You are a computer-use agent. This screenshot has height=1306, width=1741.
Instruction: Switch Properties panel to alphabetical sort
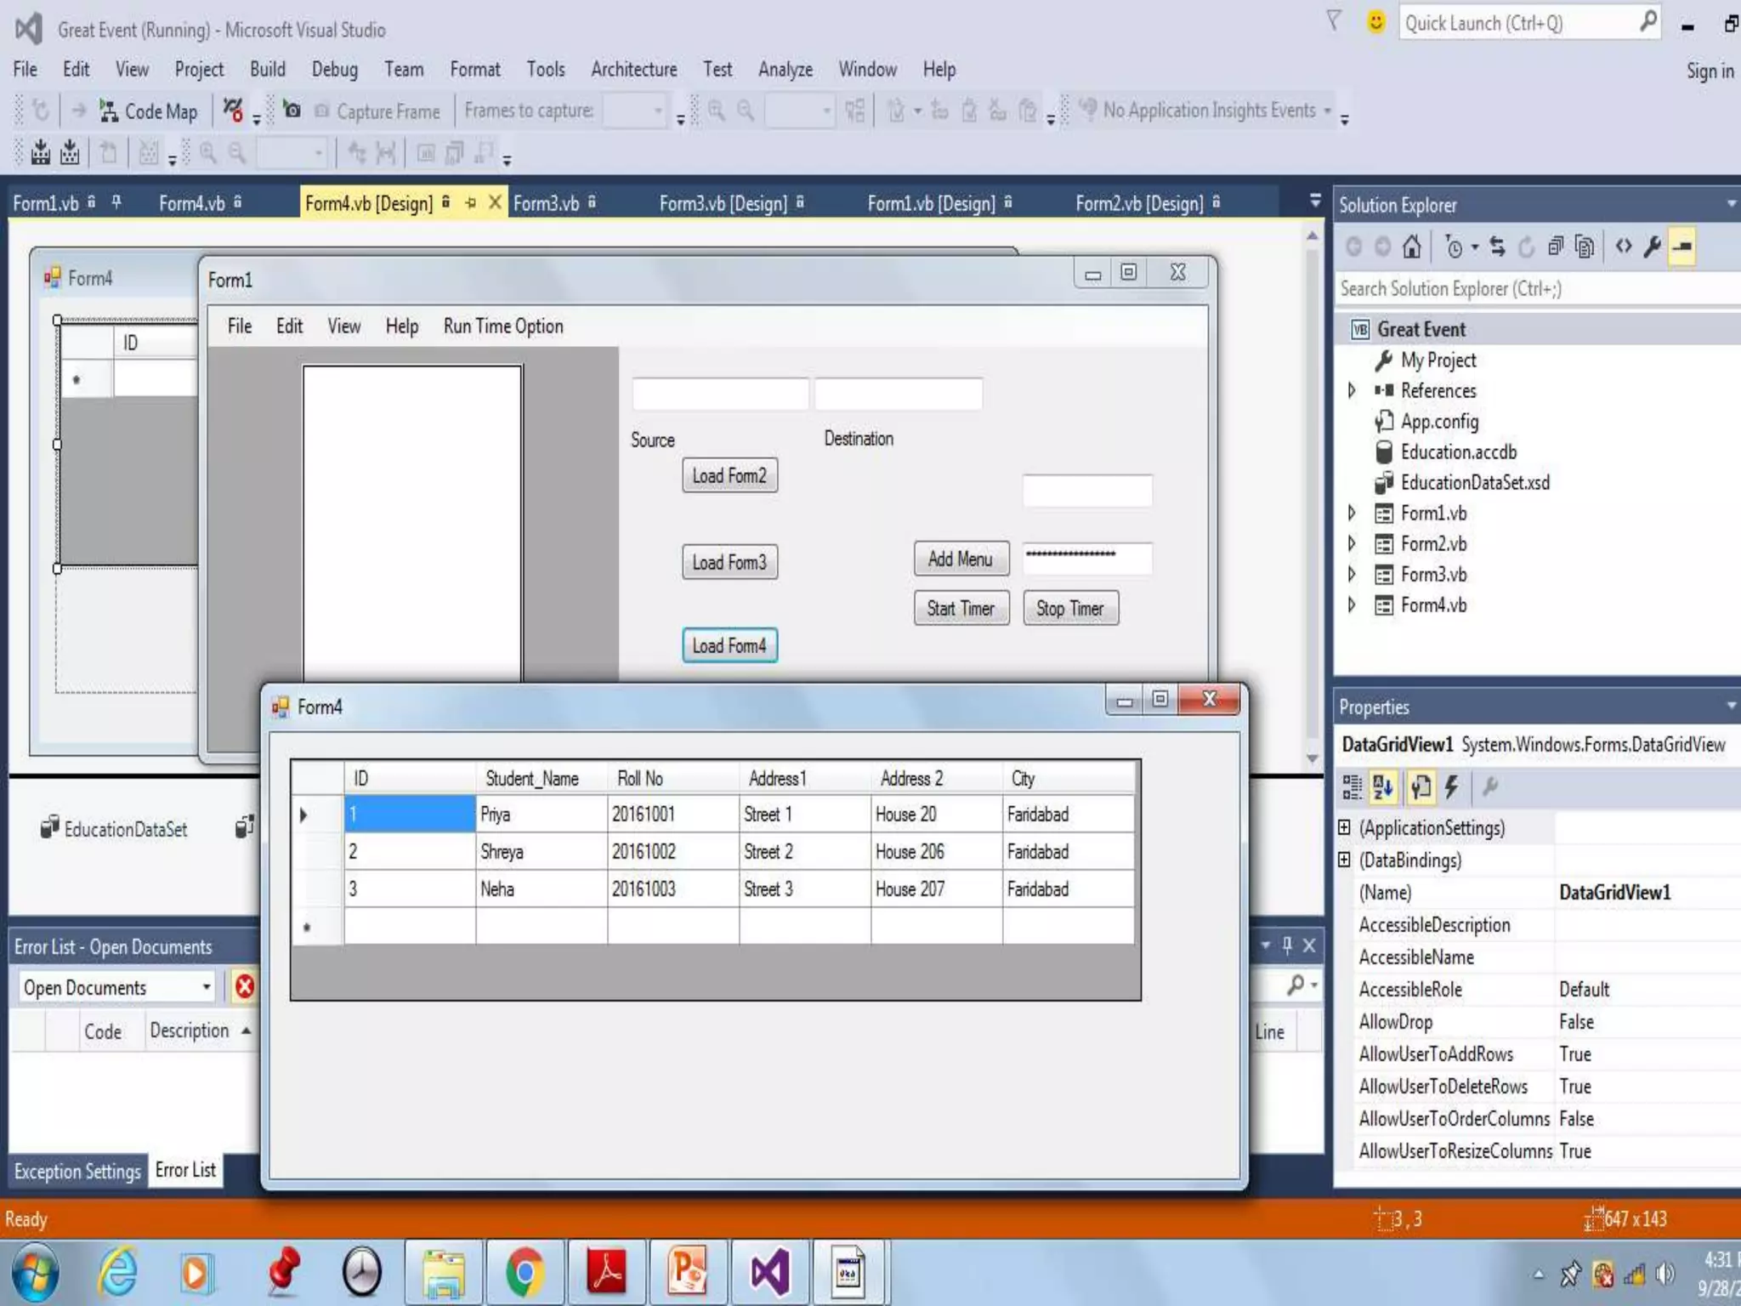[1383, 787]
